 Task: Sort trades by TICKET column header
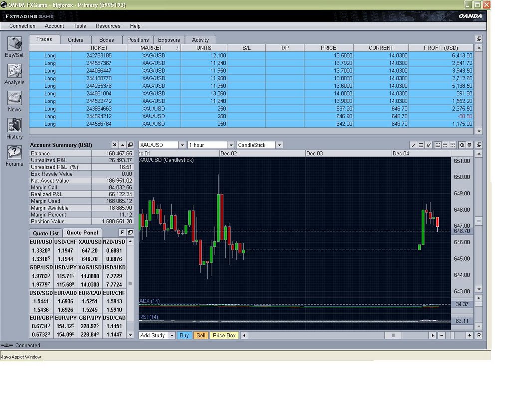coord(99,48)
